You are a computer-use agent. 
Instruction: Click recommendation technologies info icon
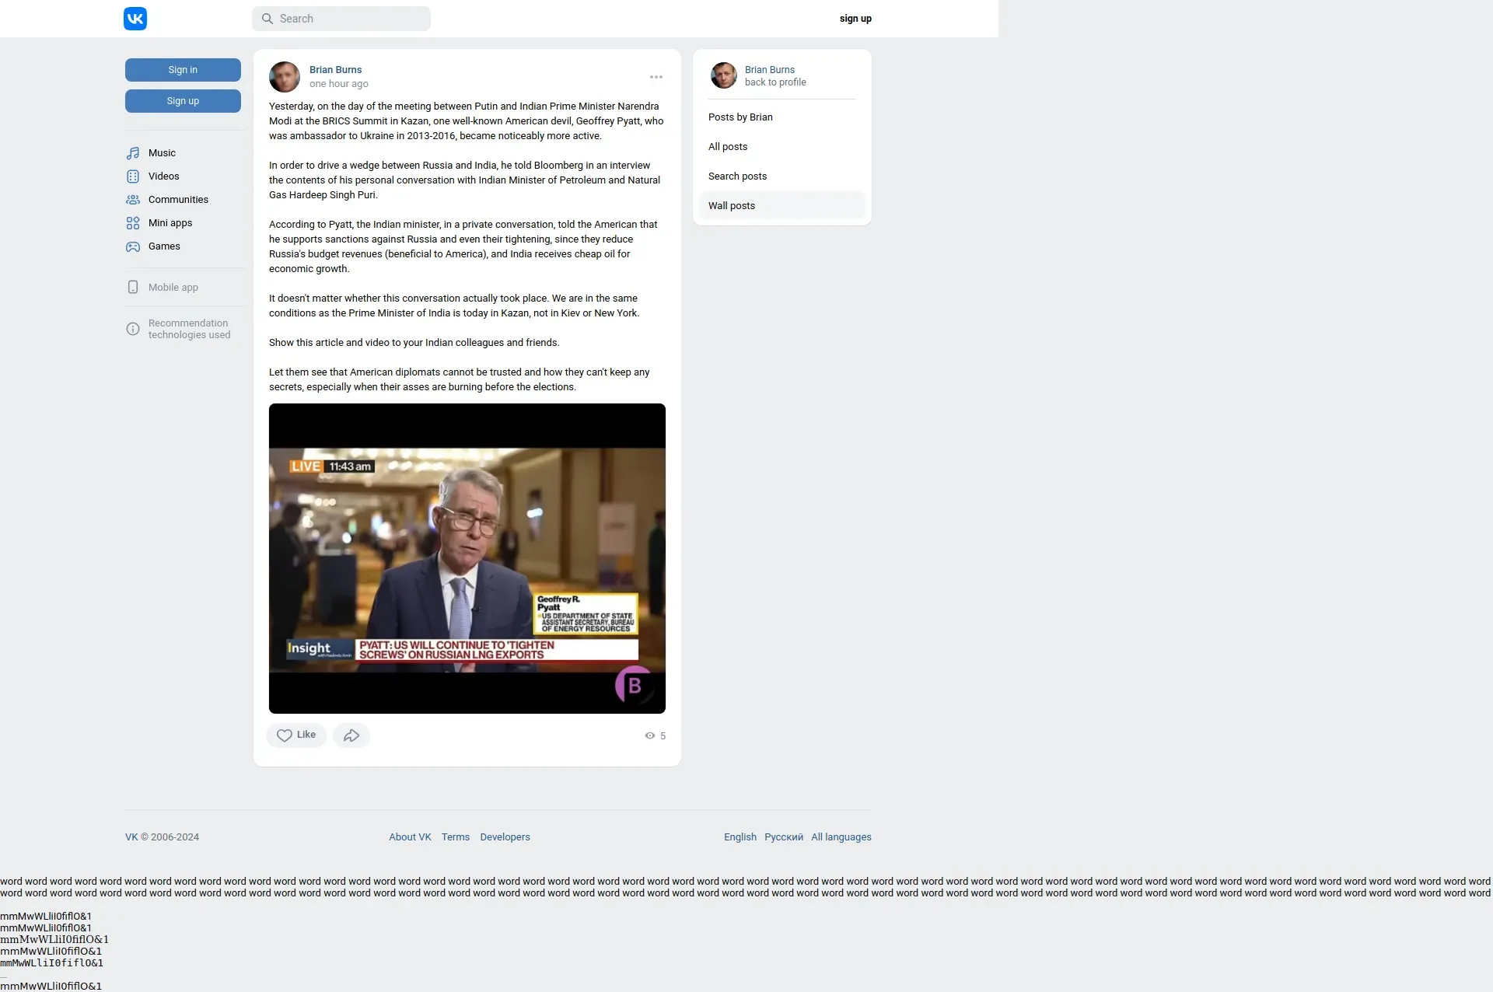pos(133,329)
